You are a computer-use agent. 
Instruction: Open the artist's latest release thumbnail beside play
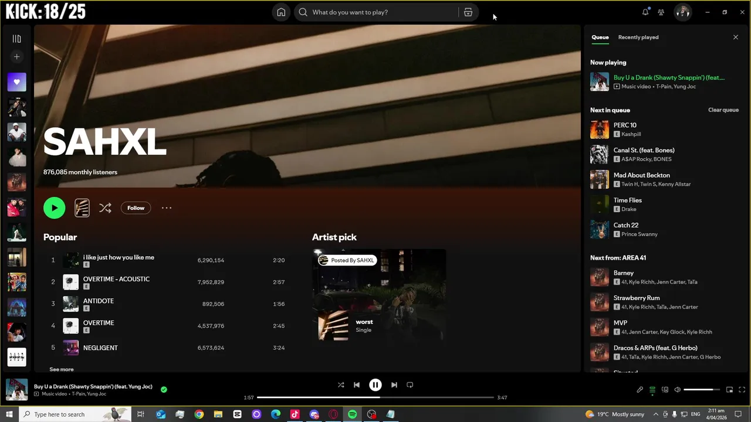click(x=82, y=208)
